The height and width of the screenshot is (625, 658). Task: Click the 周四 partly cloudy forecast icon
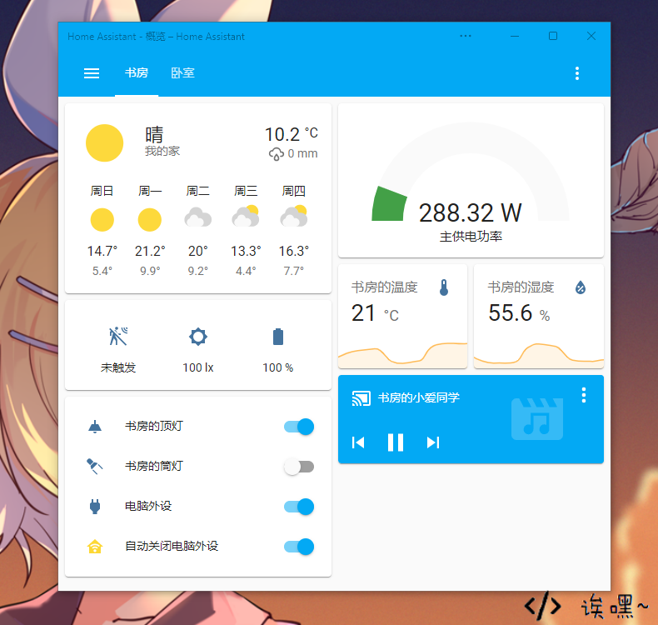click(294, 216)
